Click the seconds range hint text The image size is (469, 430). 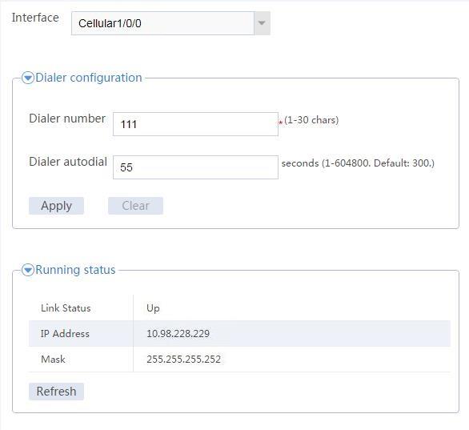pos(358,163)
